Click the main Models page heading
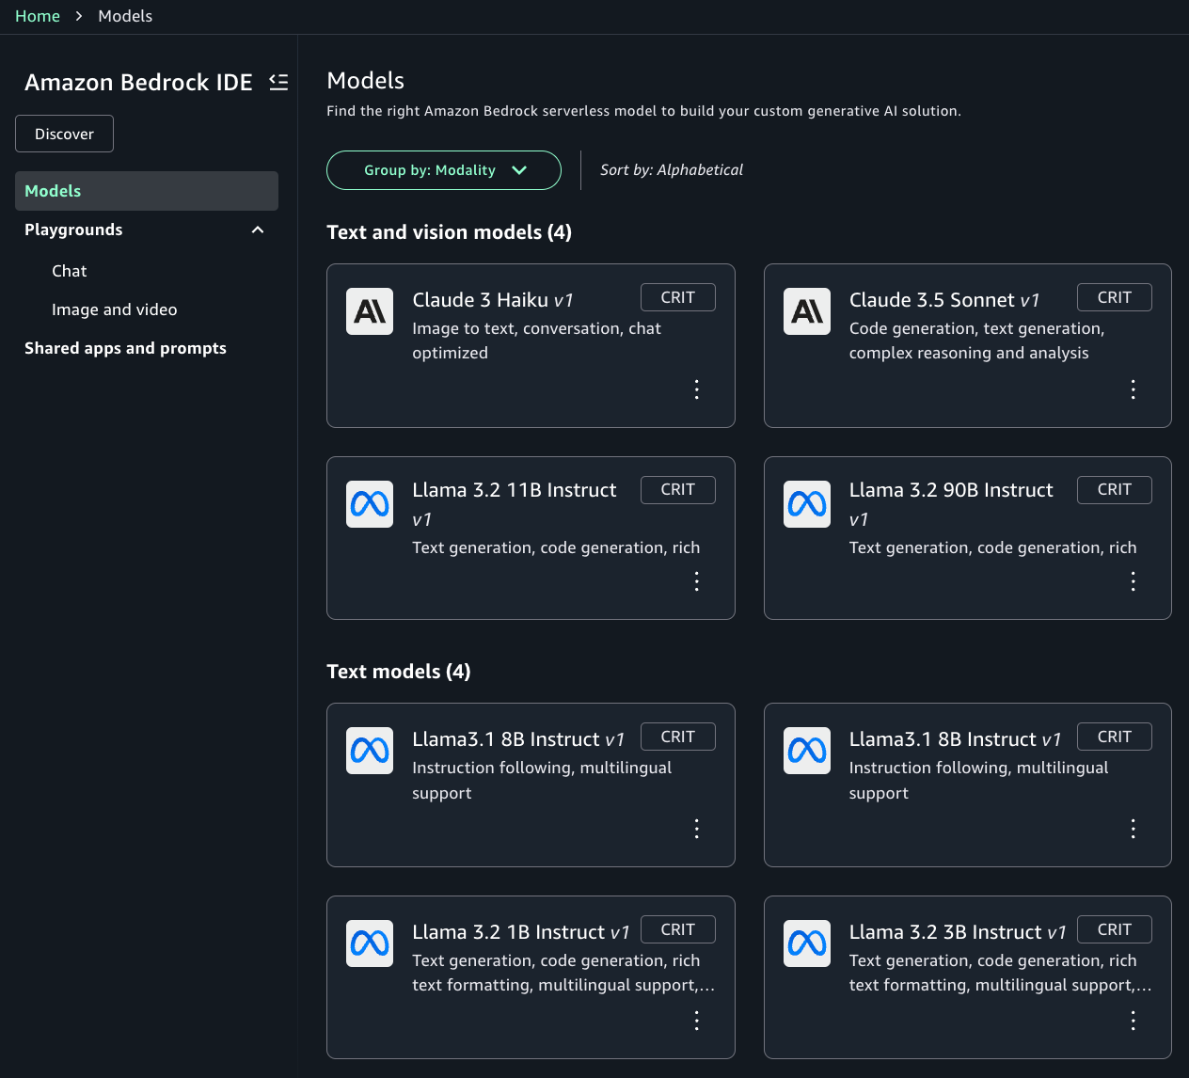1189x1078 pixels. (366, 81)
